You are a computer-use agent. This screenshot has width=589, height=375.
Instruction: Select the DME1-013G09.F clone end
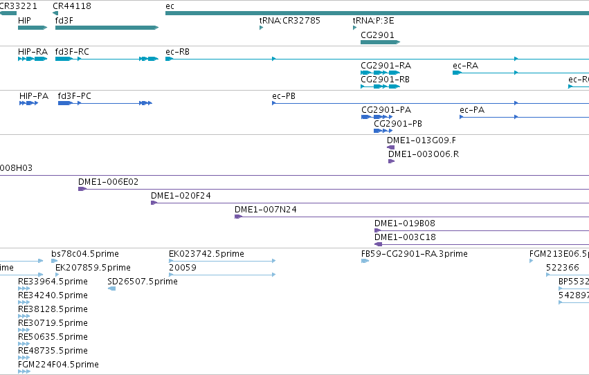coord(390,147)
